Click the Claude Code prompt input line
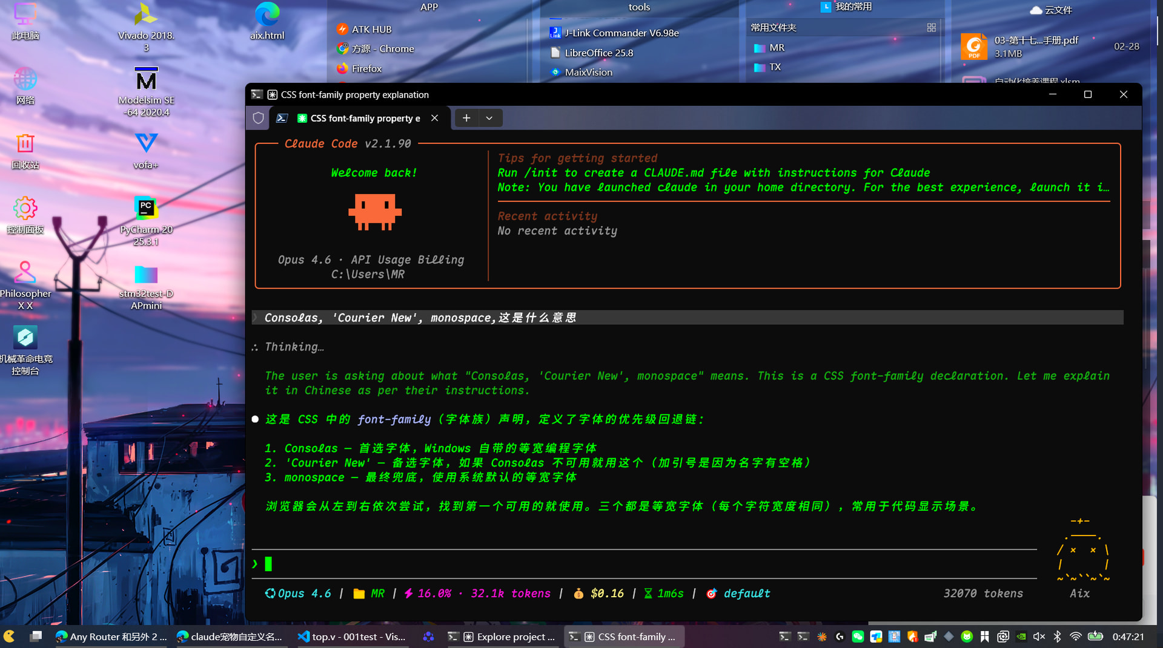The height and width of the screenshot is (648, 1163). 644,564
